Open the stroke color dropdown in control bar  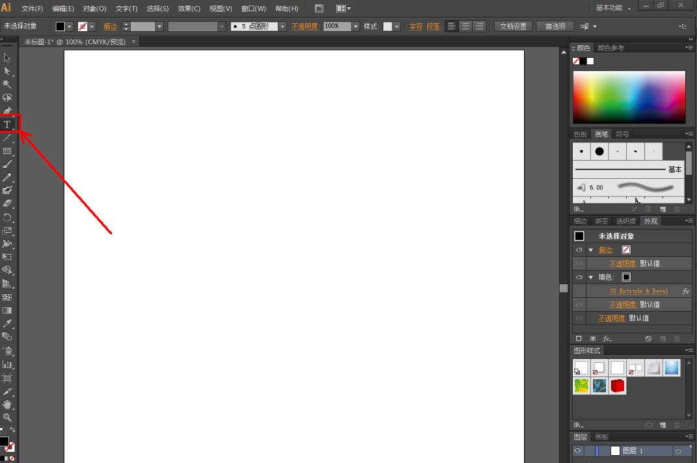92,27
